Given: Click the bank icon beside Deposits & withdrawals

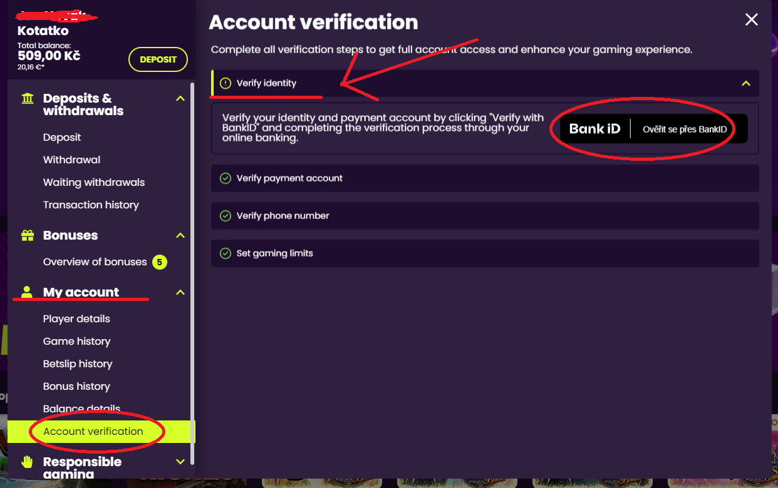Looking at the screenshot, I should coord(28,99).
